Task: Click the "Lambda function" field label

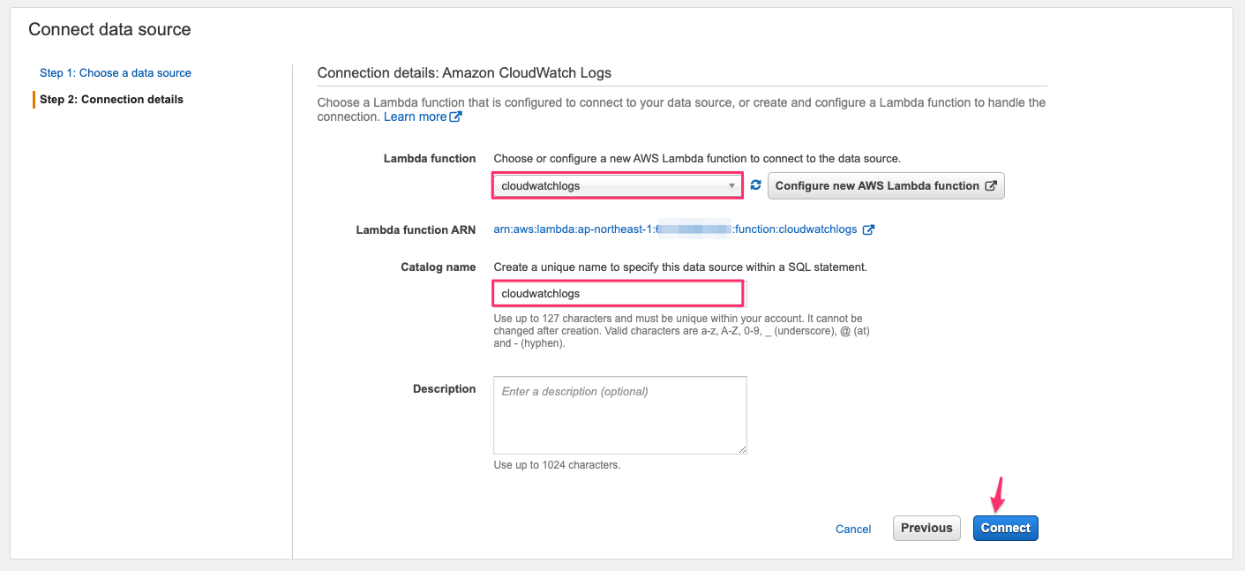Action: pos(430,159)
